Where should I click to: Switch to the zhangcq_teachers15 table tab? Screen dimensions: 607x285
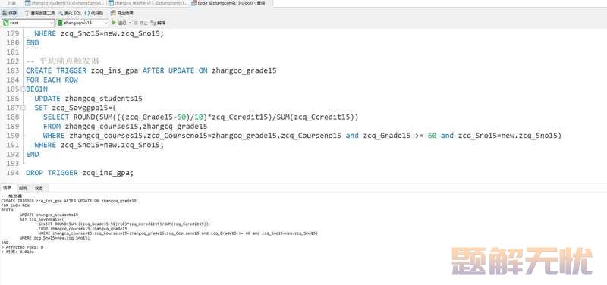tap(149, 3)
